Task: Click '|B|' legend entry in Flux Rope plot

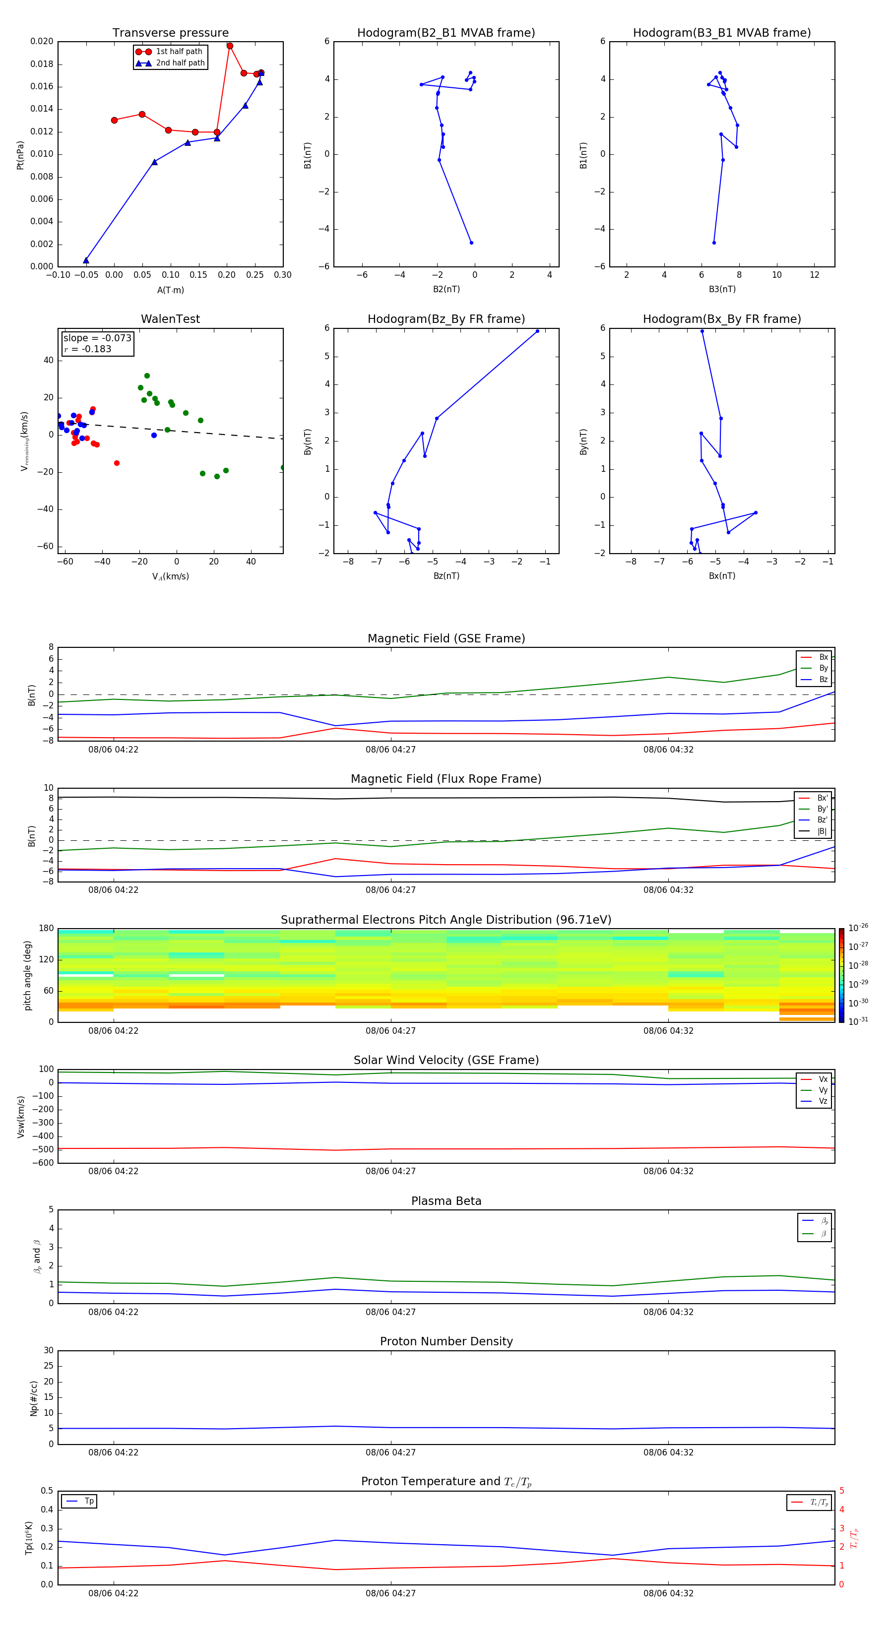Action: pyautogui.click(x=814, y=831)
